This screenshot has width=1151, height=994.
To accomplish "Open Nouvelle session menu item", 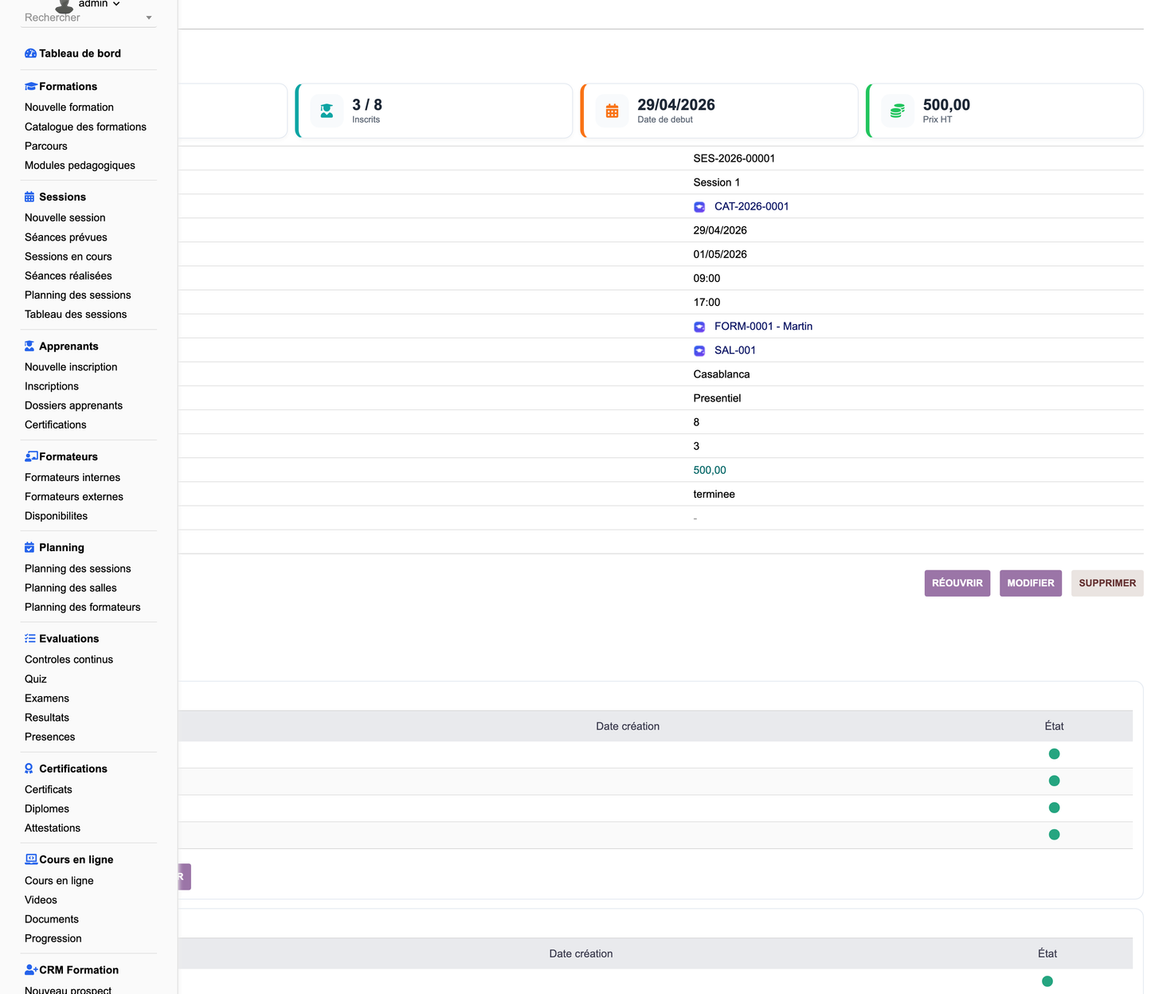I will (65, 217).
